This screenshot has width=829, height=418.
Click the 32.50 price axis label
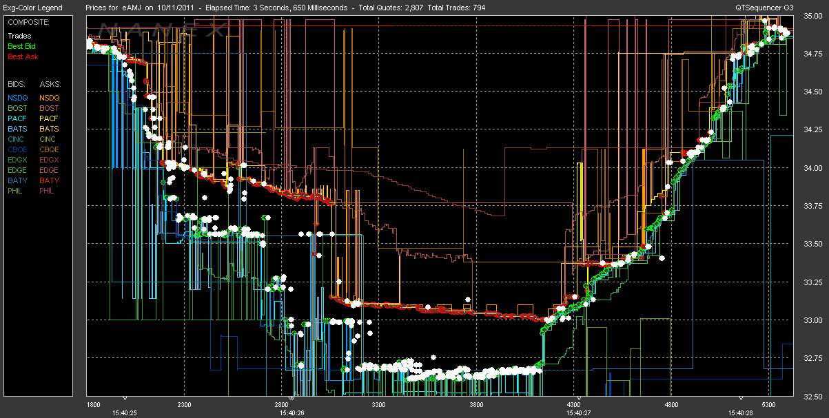coord(812,396)
